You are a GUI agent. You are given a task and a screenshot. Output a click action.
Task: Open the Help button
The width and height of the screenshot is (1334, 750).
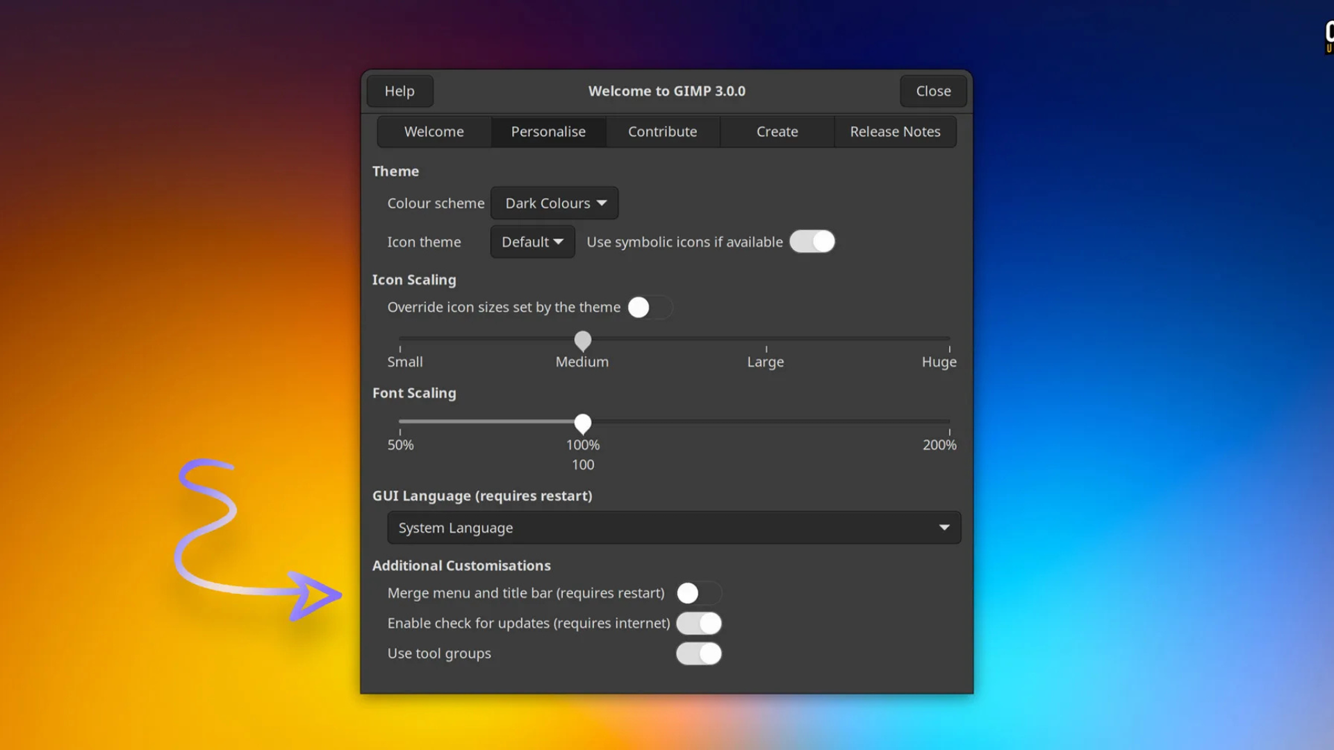pos(400,91)
